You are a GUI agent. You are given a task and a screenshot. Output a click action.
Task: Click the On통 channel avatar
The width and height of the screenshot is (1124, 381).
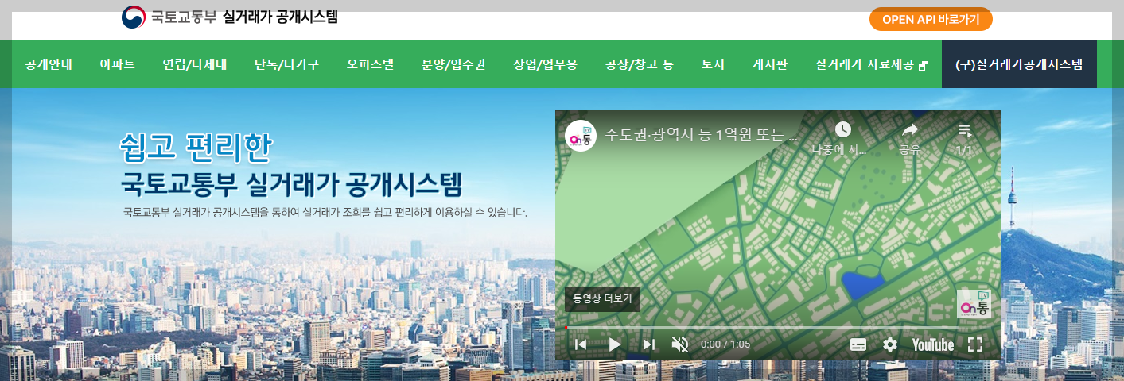[x=581, y=137]
